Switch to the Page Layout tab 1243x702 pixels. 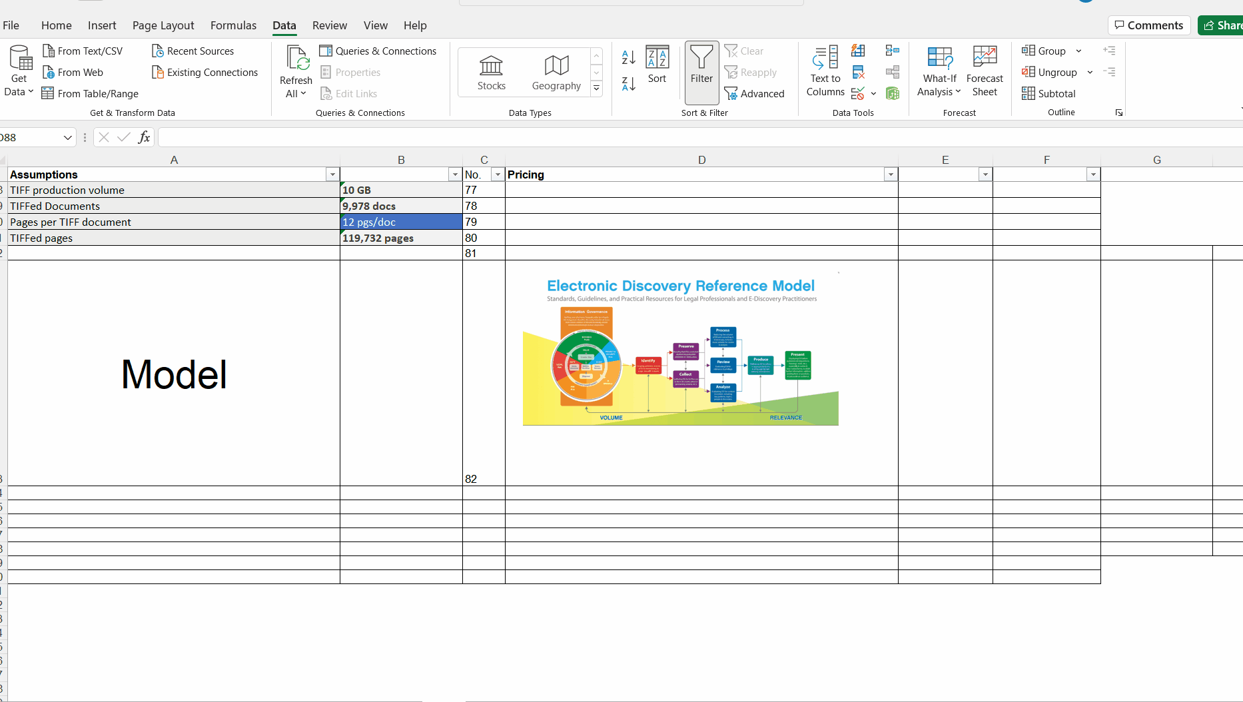tap(163, 25)
